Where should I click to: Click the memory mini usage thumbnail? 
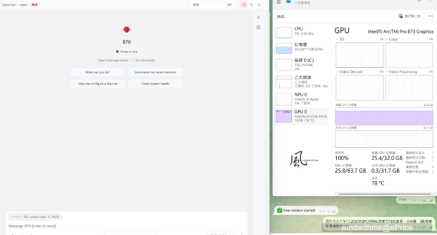pyautogui.click(x=283, y=48)
